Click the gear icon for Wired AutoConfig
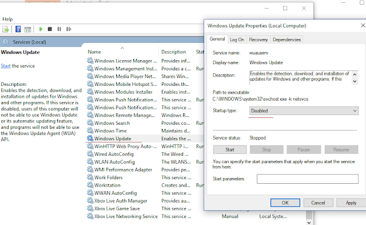 click(90, 154)
